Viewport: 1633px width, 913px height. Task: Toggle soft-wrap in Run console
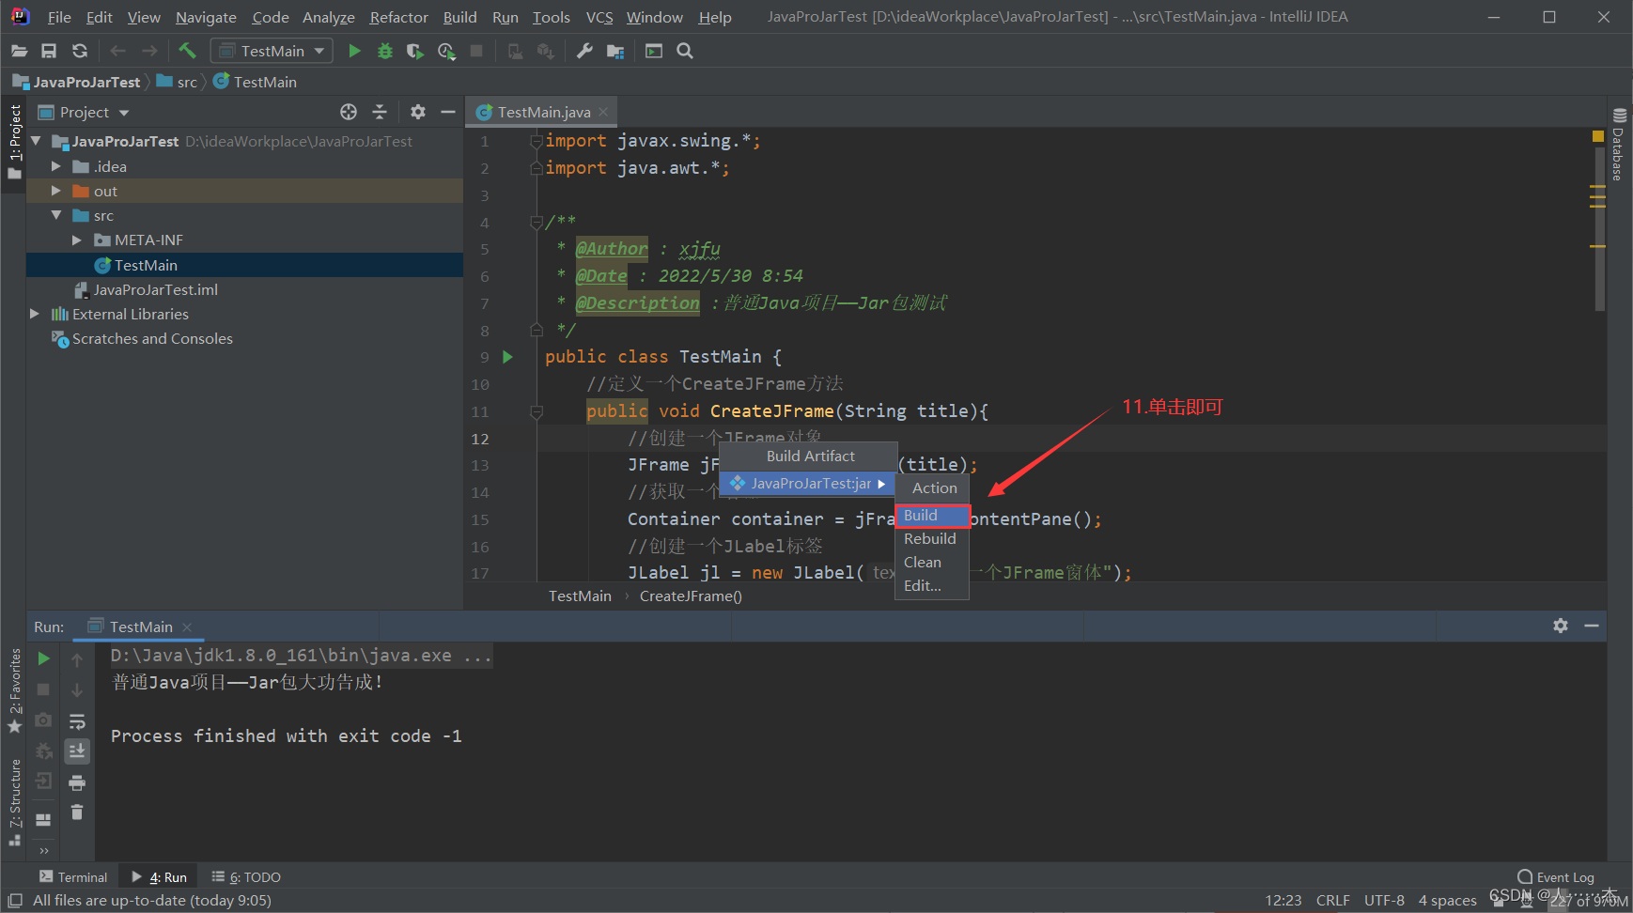click(x=77, y=721)
